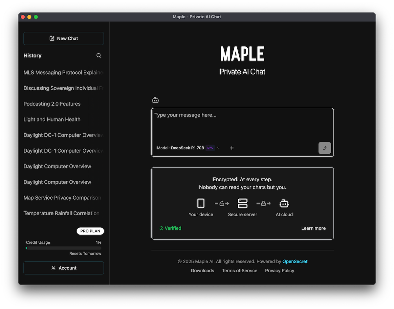Click 'Nobody can read your chats' text
The height and width of the screenshot is (309, 394).
click(x=243, y=188)
